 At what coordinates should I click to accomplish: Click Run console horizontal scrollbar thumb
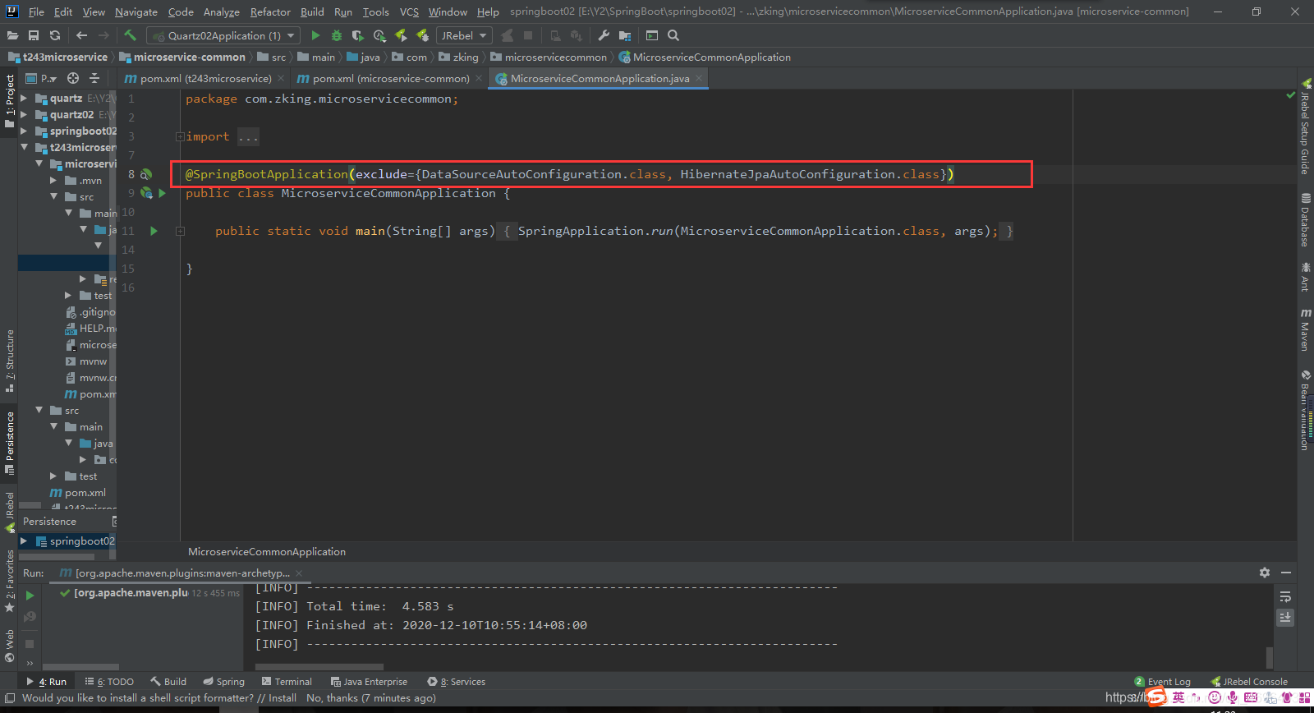tap(319, 667)
